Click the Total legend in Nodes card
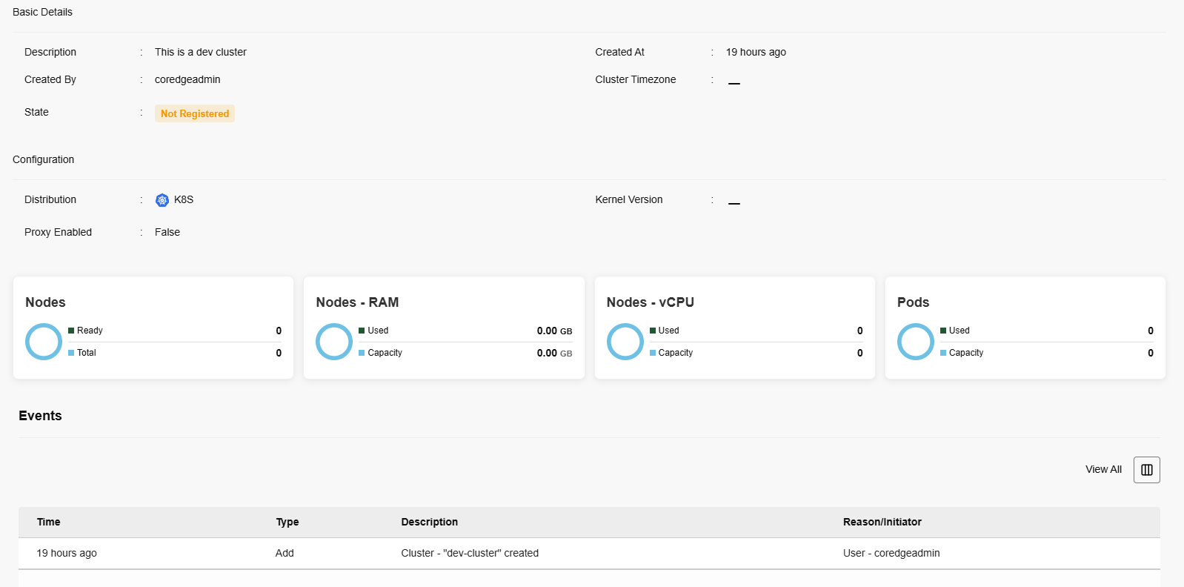This screenshot has height=587, width=1184. tap(87, 353)
